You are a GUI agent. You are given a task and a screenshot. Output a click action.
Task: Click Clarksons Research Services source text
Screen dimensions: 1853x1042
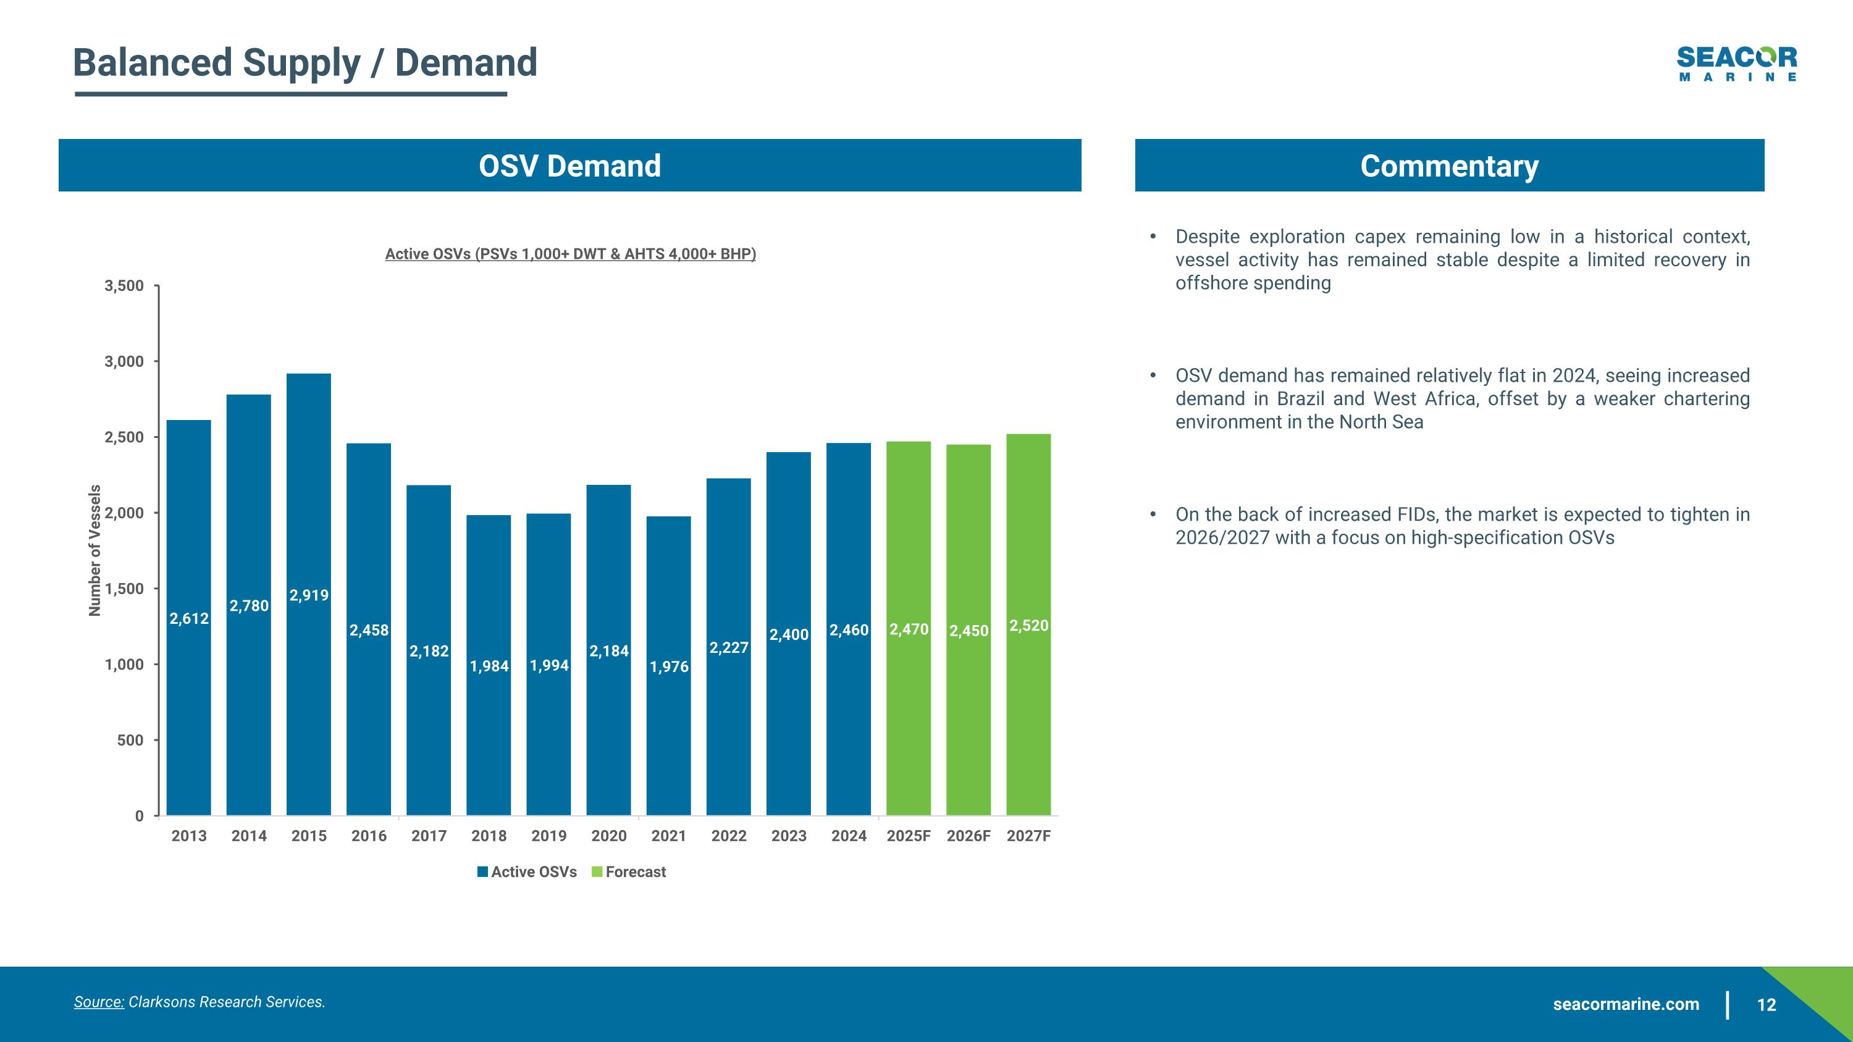[x=227, y=1002]
